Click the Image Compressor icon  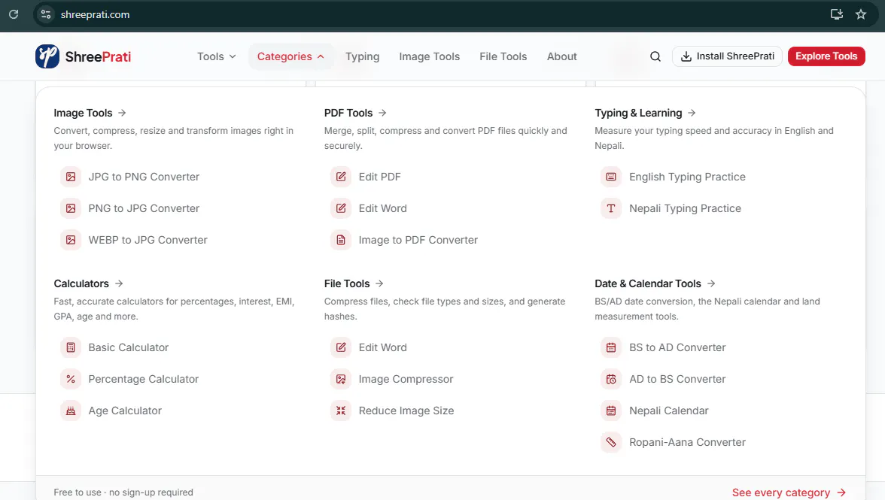coord(341,380)
